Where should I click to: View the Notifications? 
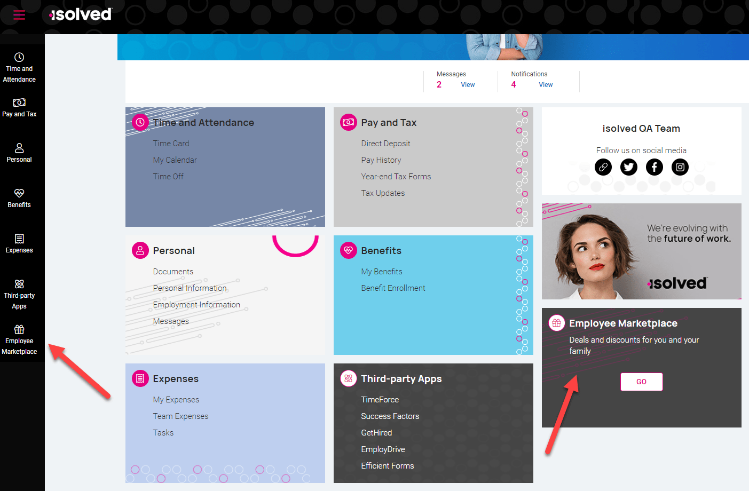(x=546, y=85)
